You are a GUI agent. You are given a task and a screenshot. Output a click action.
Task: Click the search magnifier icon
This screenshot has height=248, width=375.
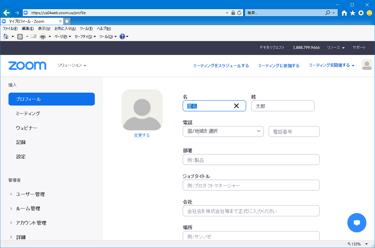pyautogui.click(x=328, y=12)
